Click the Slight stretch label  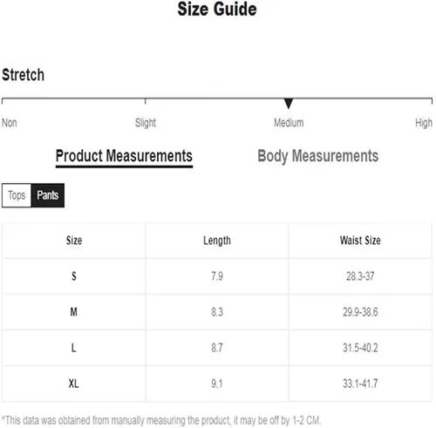[x=146, y=123]
